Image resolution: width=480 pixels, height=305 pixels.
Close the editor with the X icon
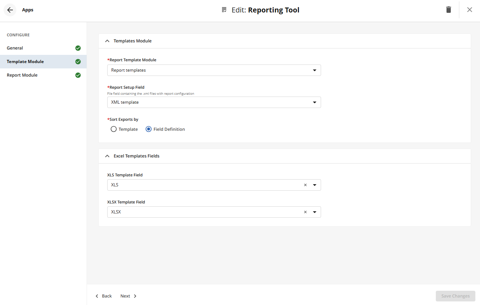[x=470, y=10]
